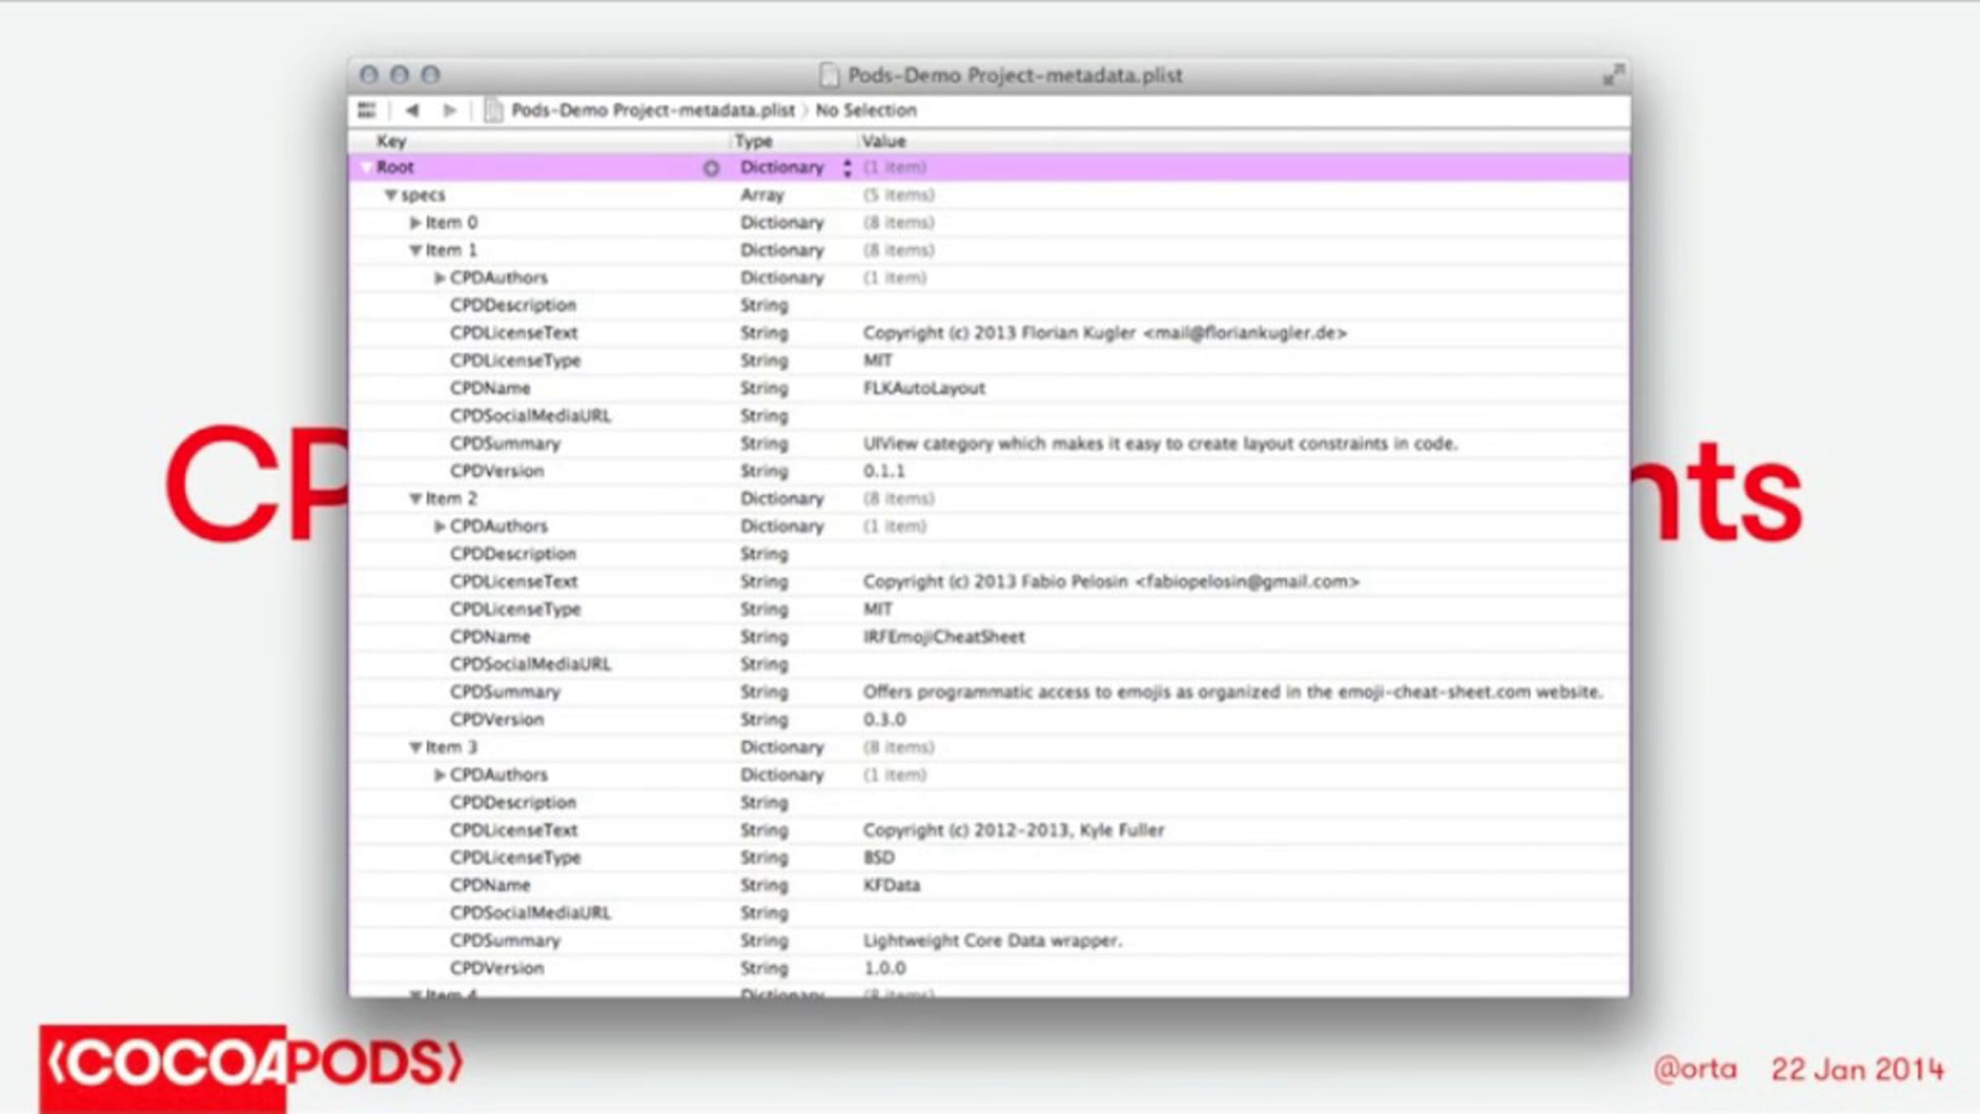The width and height of the screenshot is (1980, 1114).
Task: Click the document icon in title bar
Action: (829, 75)
